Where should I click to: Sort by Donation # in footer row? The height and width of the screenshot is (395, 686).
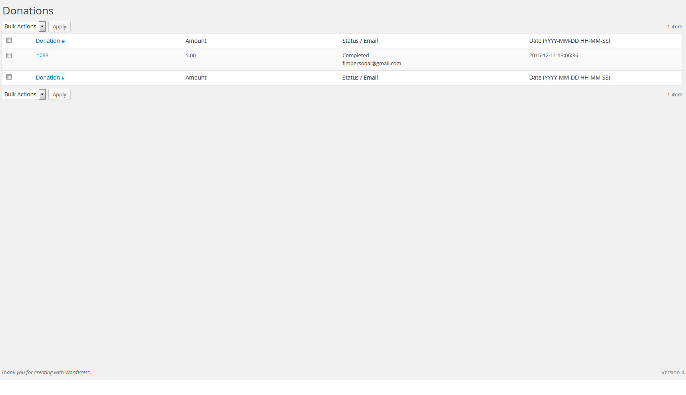pyautogui.click(x=50, y=78)
